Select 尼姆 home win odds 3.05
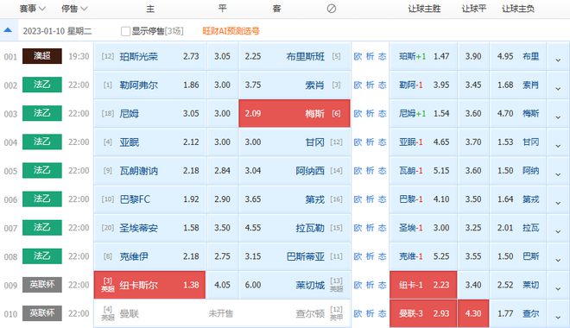The image size is (570, 328). 150,113
